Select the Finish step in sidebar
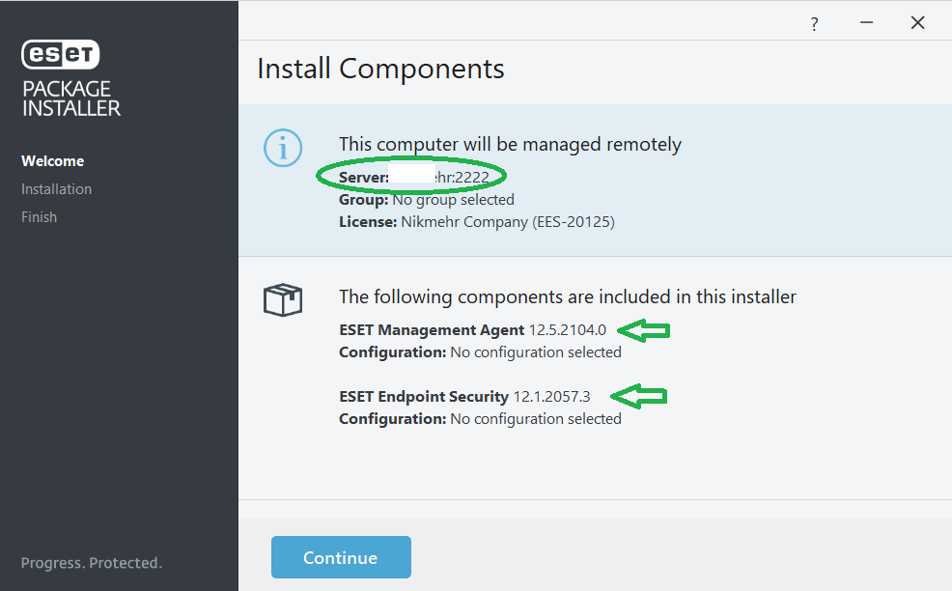952x591 pixels. [40, 217]
